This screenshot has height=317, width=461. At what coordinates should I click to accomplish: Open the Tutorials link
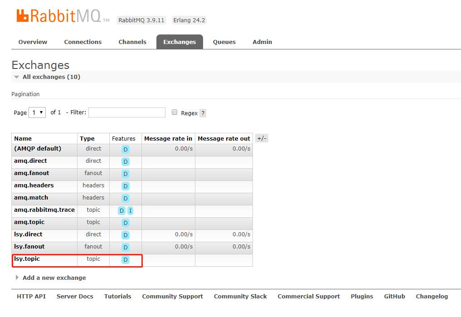point(117,297)
